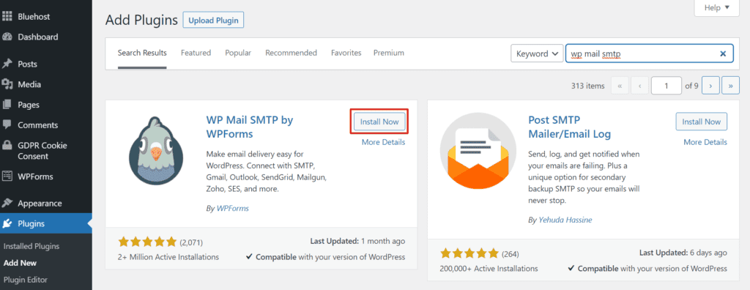Click the GDPR Cookie Consent lock icon
750x290 pixels.
(x=7, y=145)
